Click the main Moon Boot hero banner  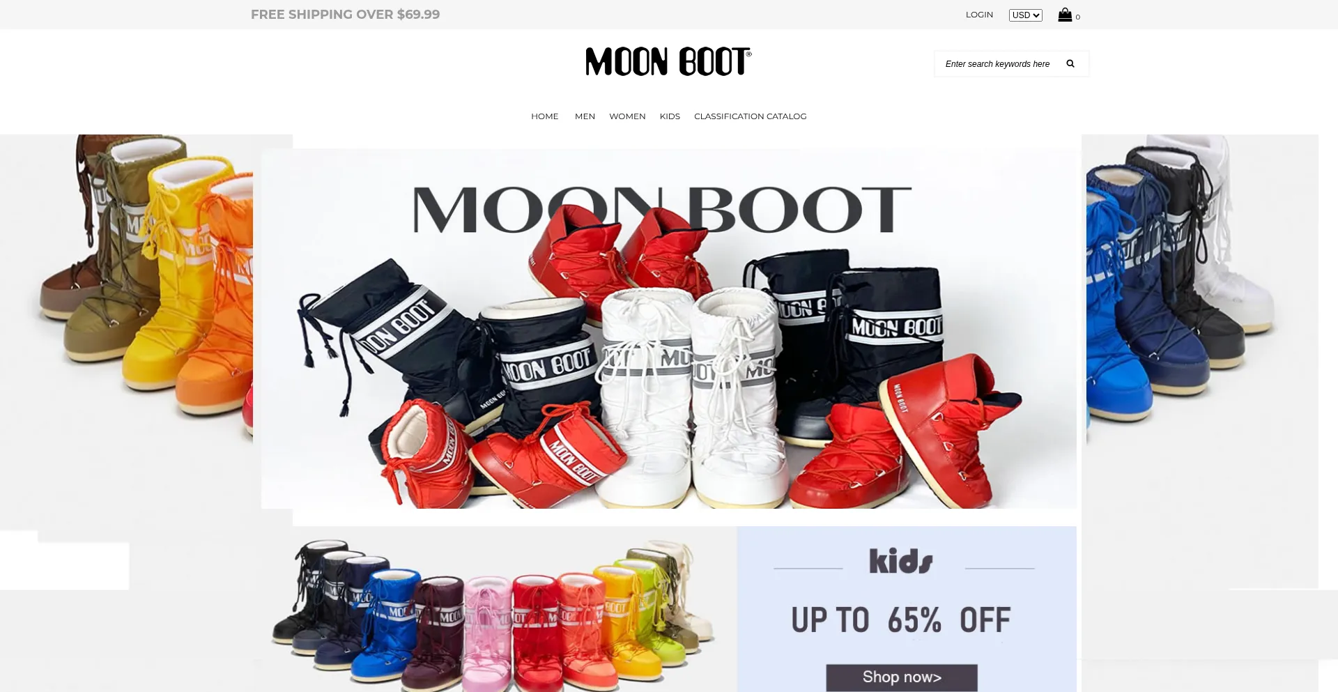pyautogui.click(x=669, y=328)
